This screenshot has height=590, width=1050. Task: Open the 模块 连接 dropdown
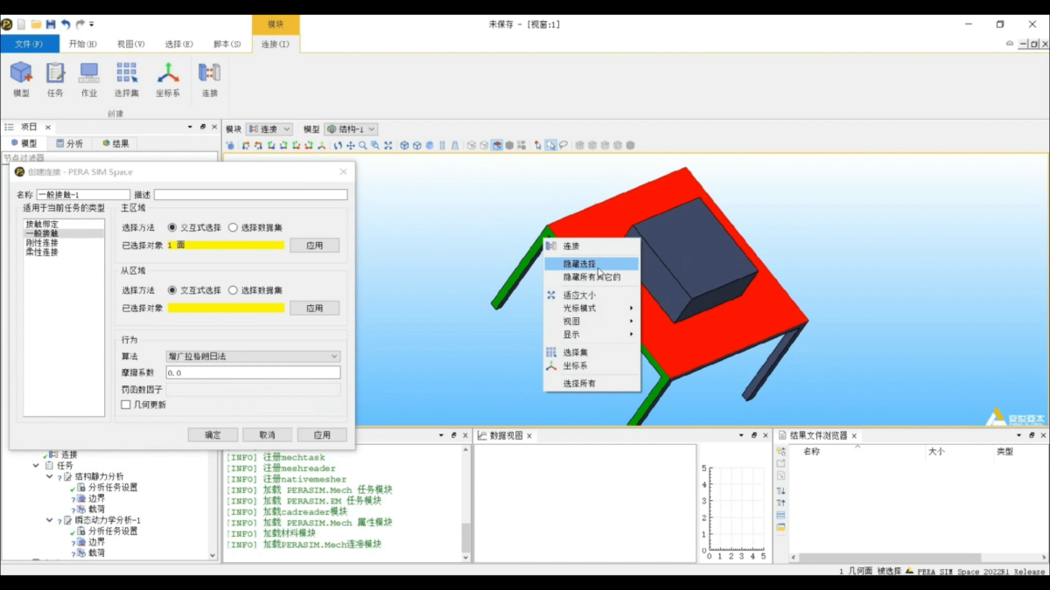(x=269, y=129)
